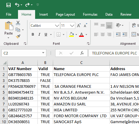
Task: Open the Page Layout tab
Action: coord(65,14)
